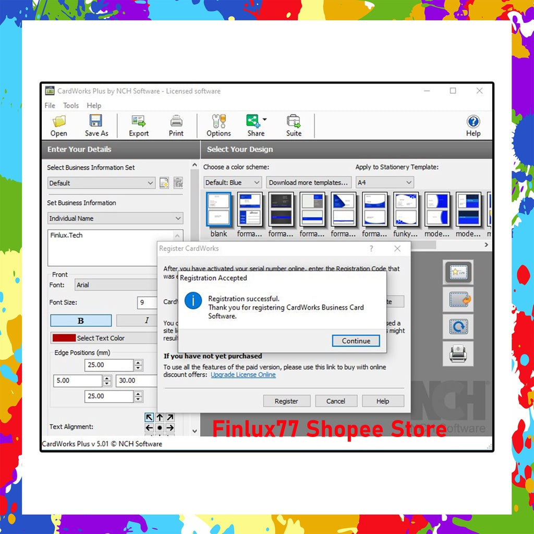Open the Suite icon on the toolbar

coord(294,125)
